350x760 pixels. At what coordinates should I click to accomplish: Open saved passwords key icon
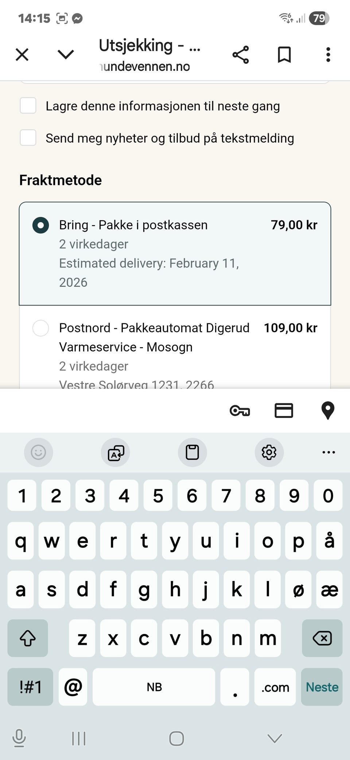[x=240, y=411]
